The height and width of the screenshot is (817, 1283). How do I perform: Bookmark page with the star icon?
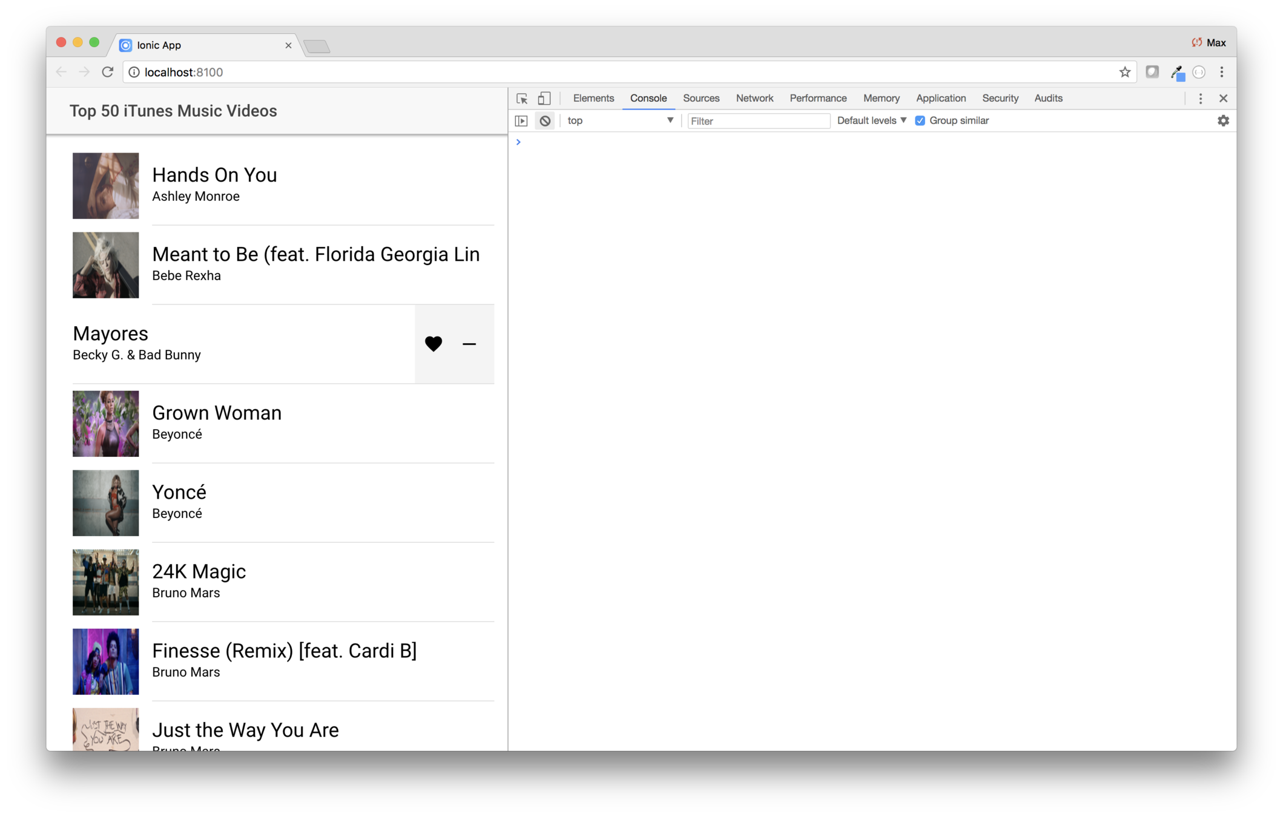point(1124,72)
